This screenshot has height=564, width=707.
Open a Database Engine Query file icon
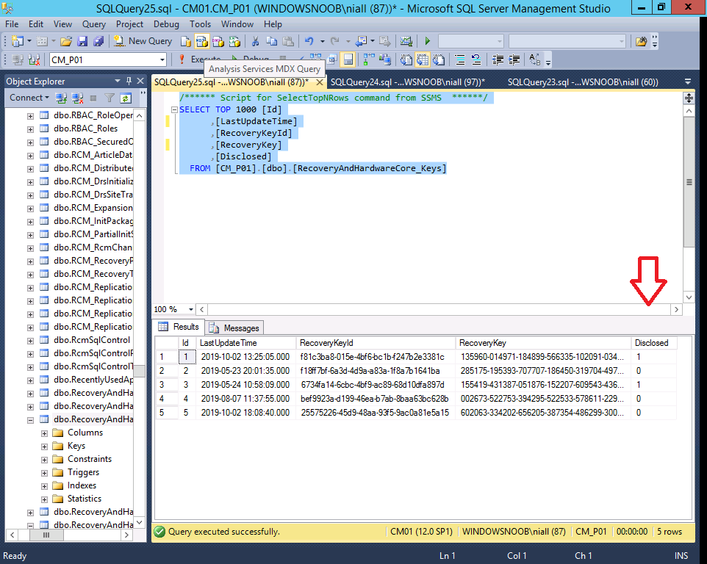(185, 41)
